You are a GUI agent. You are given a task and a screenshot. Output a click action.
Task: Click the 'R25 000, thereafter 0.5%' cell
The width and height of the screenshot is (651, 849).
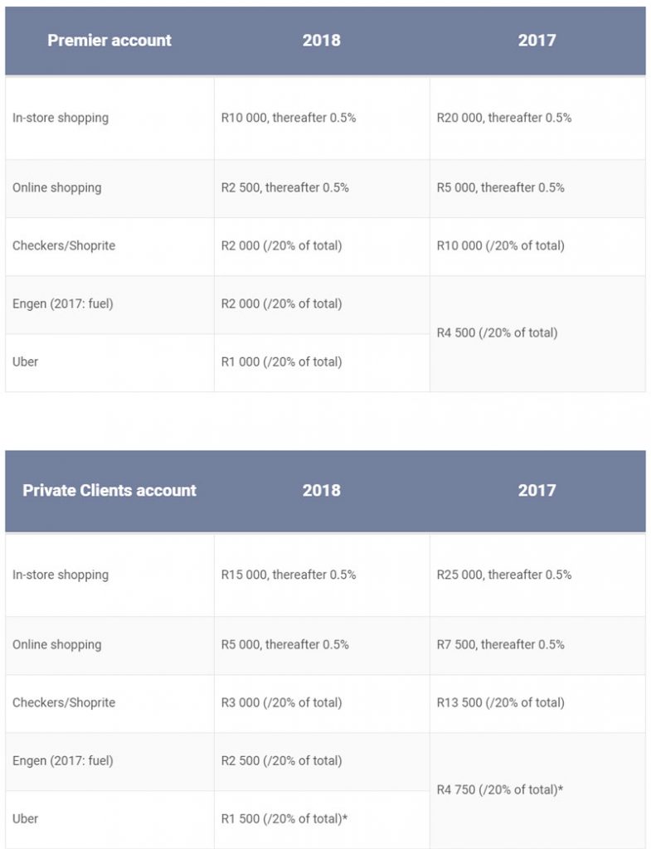point(504,575)
